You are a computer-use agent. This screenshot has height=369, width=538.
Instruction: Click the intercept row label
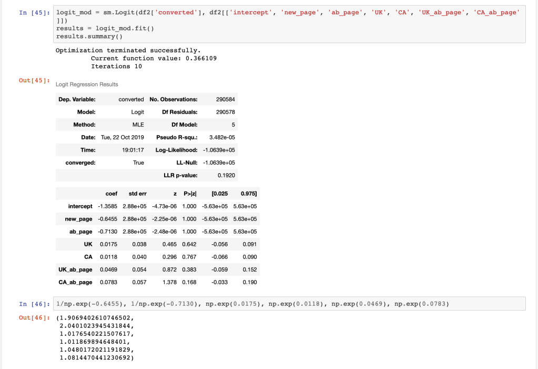(x=80, y=206)
